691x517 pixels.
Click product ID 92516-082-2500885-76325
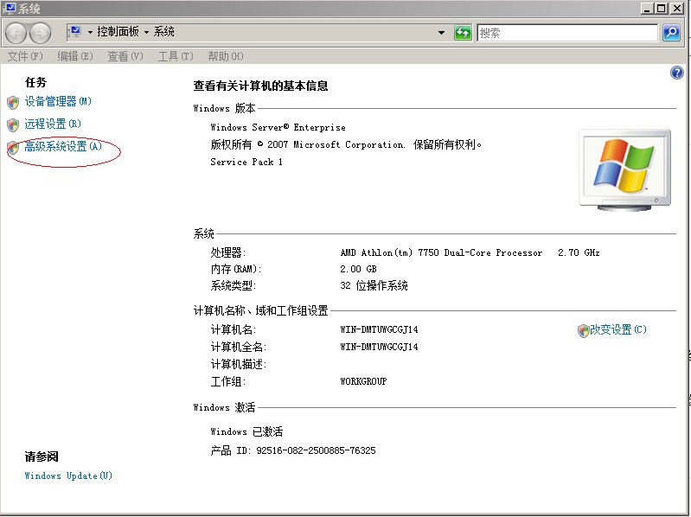pyautogui.click(x=316, y=450)
